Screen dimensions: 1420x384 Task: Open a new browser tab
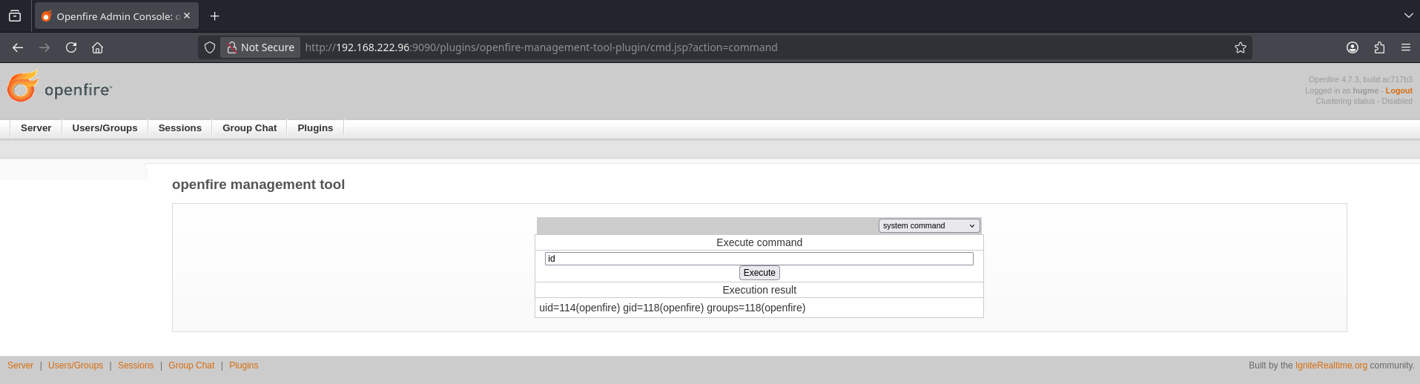coord(214,16)
